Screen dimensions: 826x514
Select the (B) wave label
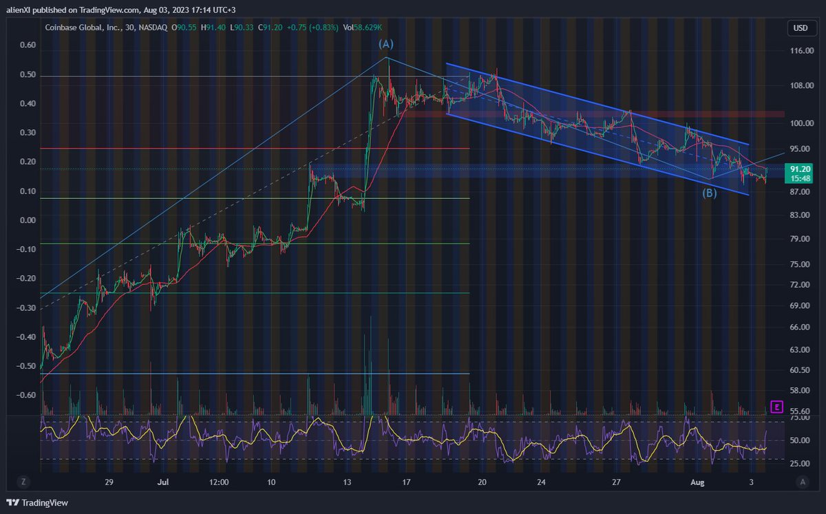710,193
